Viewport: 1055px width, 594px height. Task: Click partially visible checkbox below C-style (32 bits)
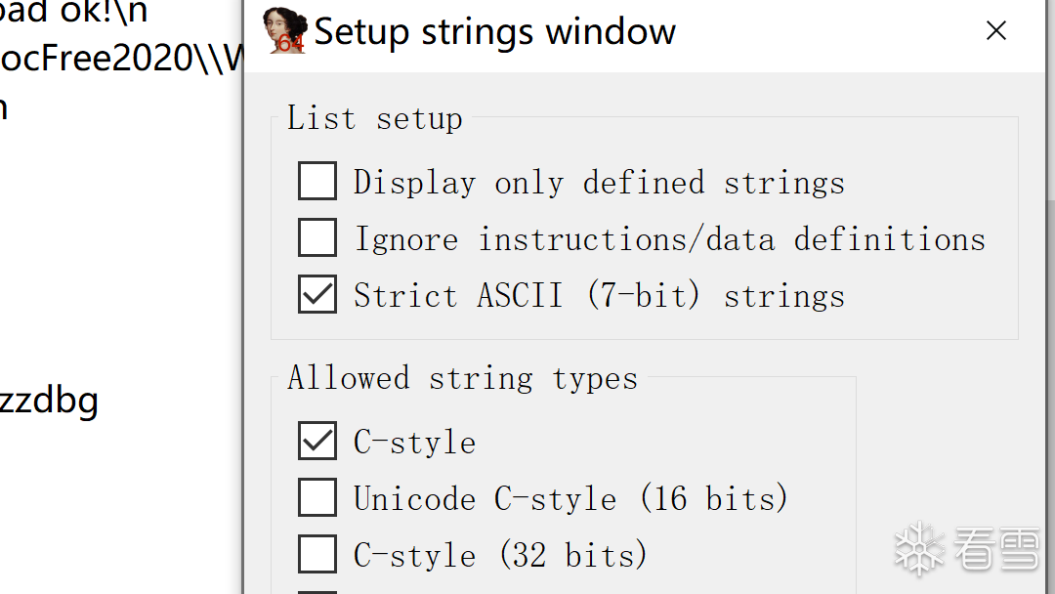tap(317, 590)
